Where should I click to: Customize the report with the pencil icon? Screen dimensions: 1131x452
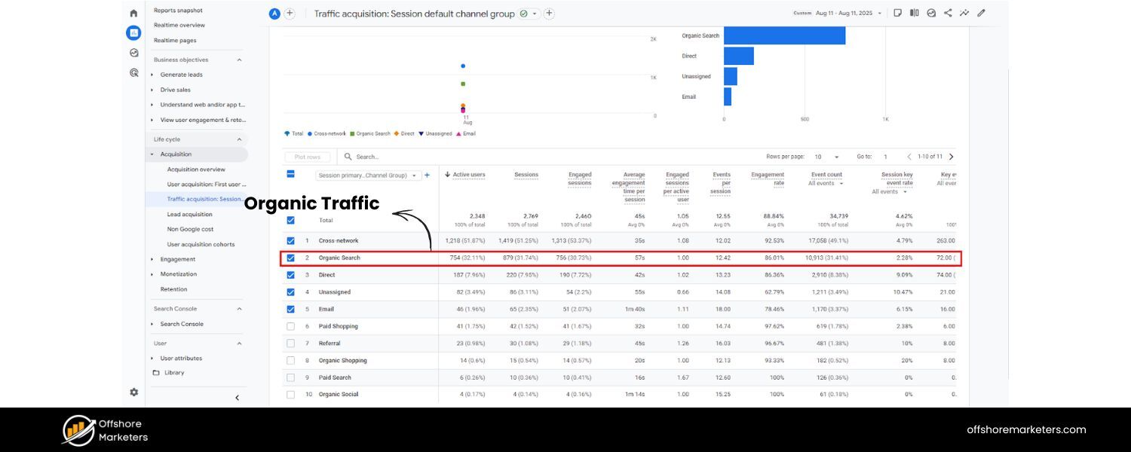pos(981,13)
